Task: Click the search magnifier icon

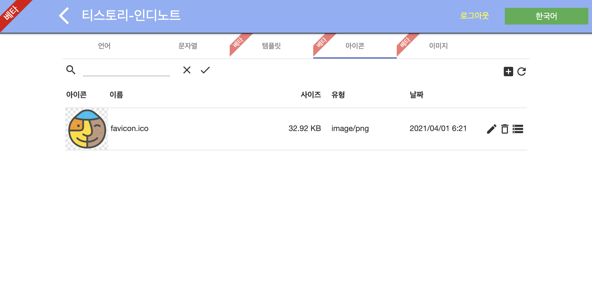Action: pos(71,70)
